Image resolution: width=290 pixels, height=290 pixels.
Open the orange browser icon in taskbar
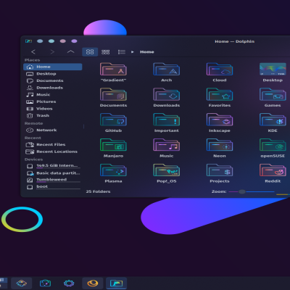tap(93, 283)
